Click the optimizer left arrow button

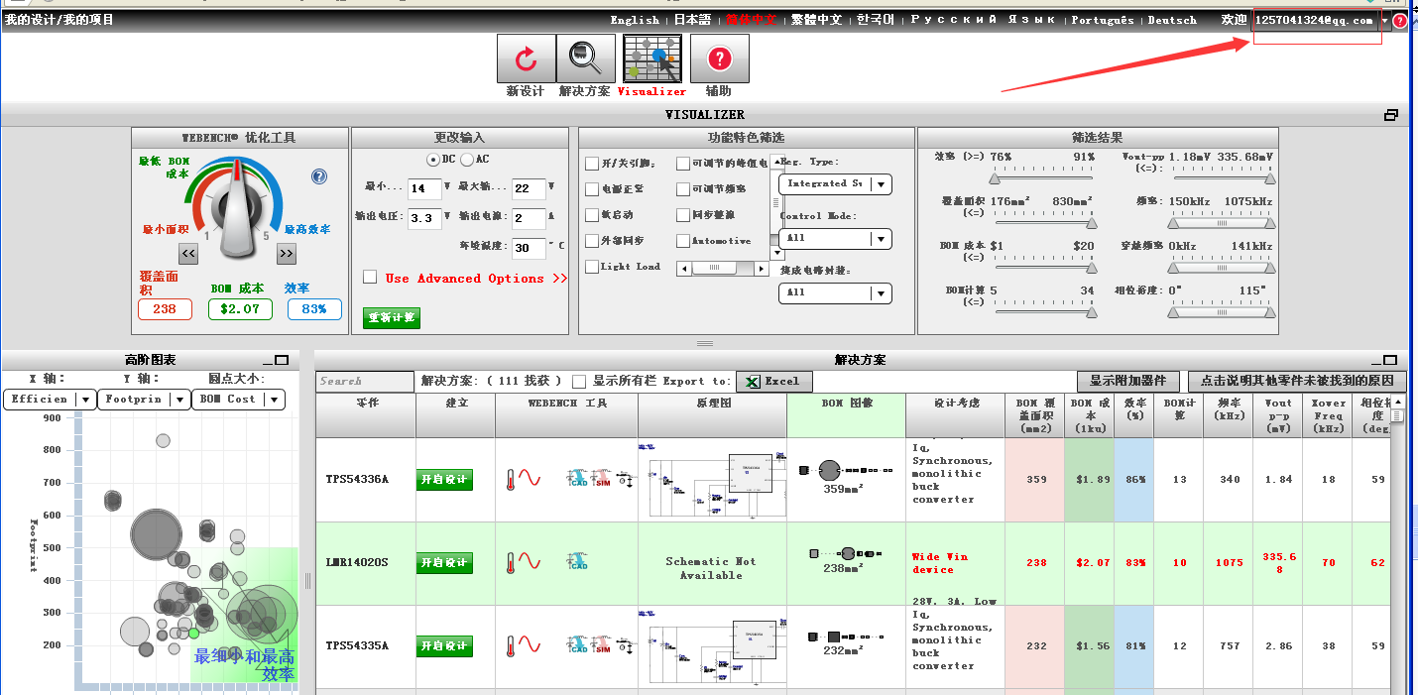(188, 254)
